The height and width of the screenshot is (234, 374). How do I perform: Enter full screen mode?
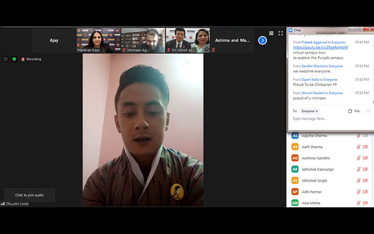(280, 33)
